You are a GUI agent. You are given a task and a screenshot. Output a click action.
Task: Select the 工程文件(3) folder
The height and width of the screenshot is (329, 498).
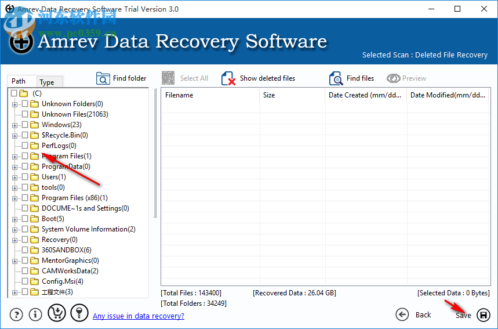(57, 292)
